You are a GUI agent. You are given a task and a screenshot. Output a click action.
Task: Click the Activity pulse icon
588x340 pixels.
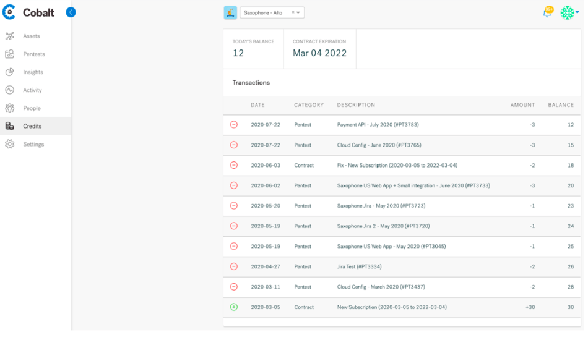[x=10, y=90]
